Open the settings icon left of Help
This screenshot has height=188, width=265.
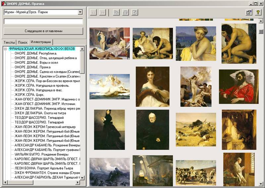click(x=249, y=12)
